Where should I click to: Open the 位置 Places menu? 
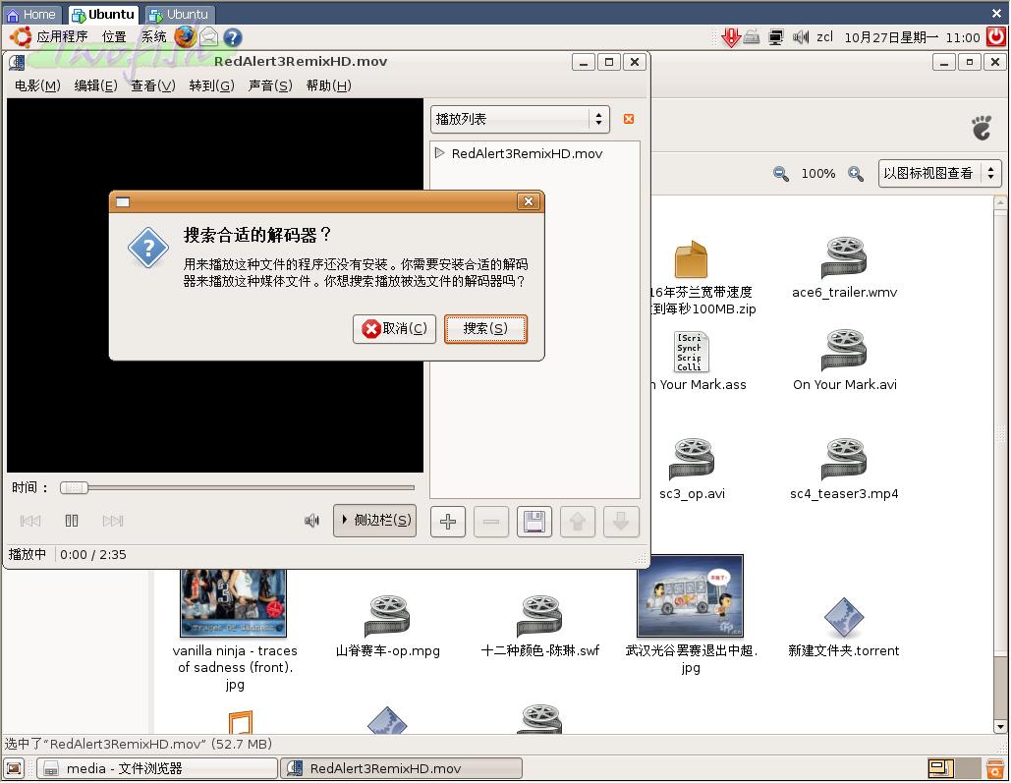point(114,36)
